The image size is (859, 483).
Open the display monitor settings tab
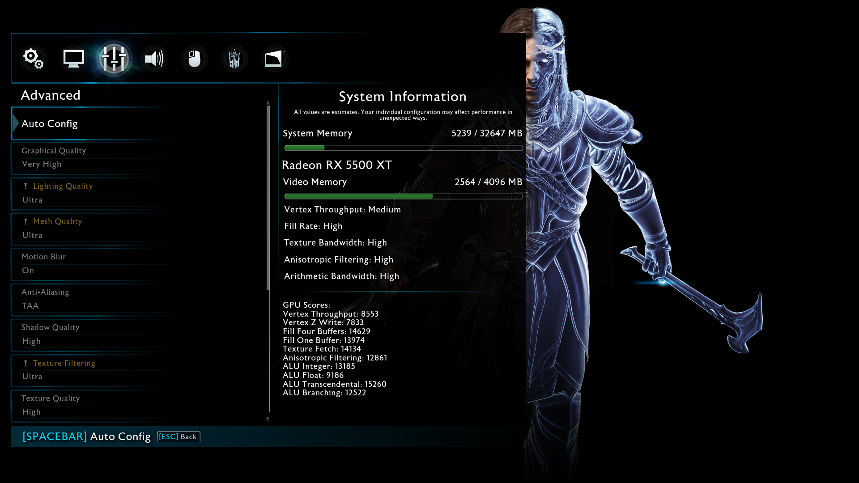click(73, 59)
